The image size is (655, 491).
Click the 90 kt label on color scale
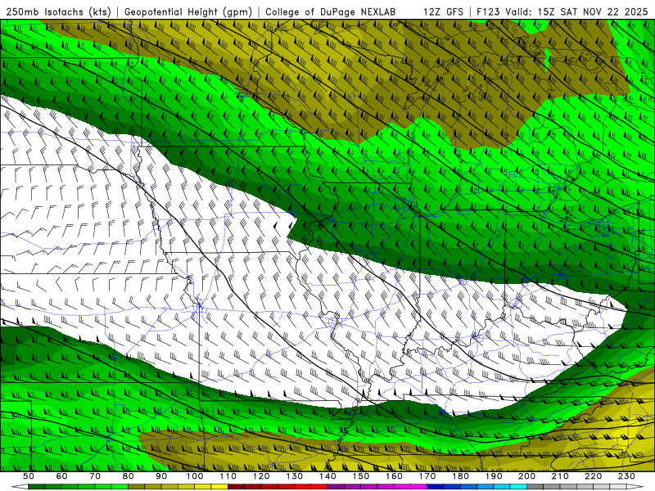click(161, 476)
